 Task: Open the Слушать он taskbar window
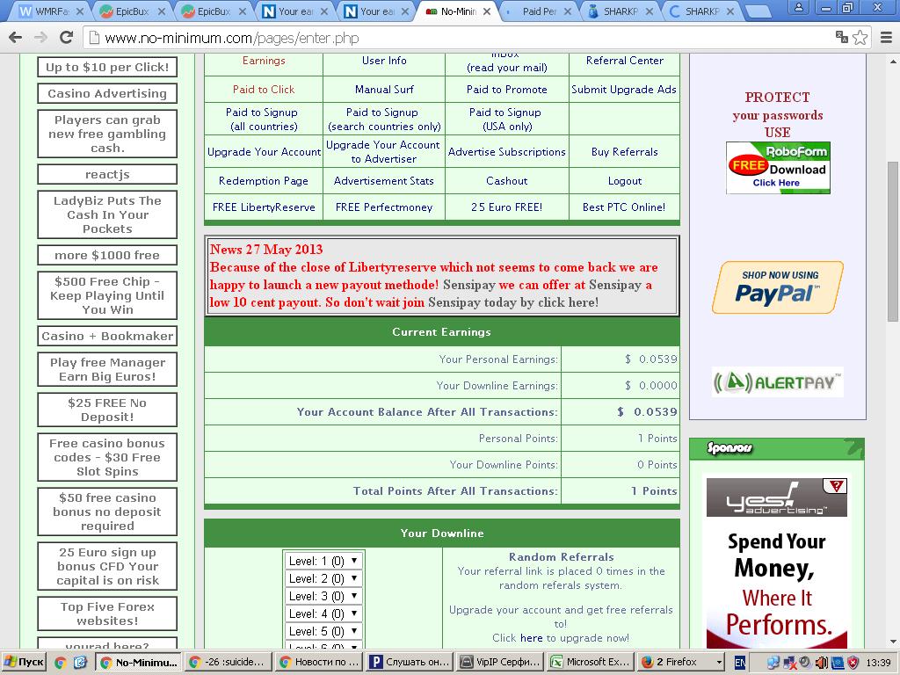(x=410, y=662)
